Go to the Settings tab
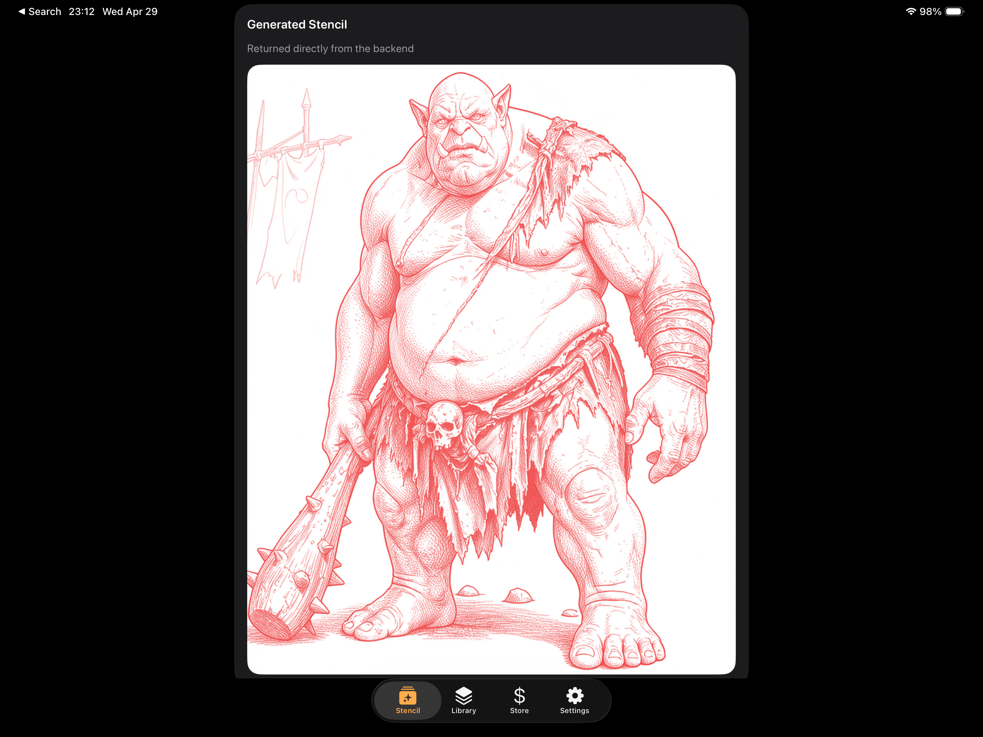The image size is (983, 737). (x=575, y=700)
